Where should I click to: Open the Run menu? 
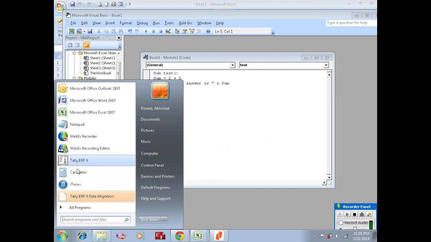point(156,23)
